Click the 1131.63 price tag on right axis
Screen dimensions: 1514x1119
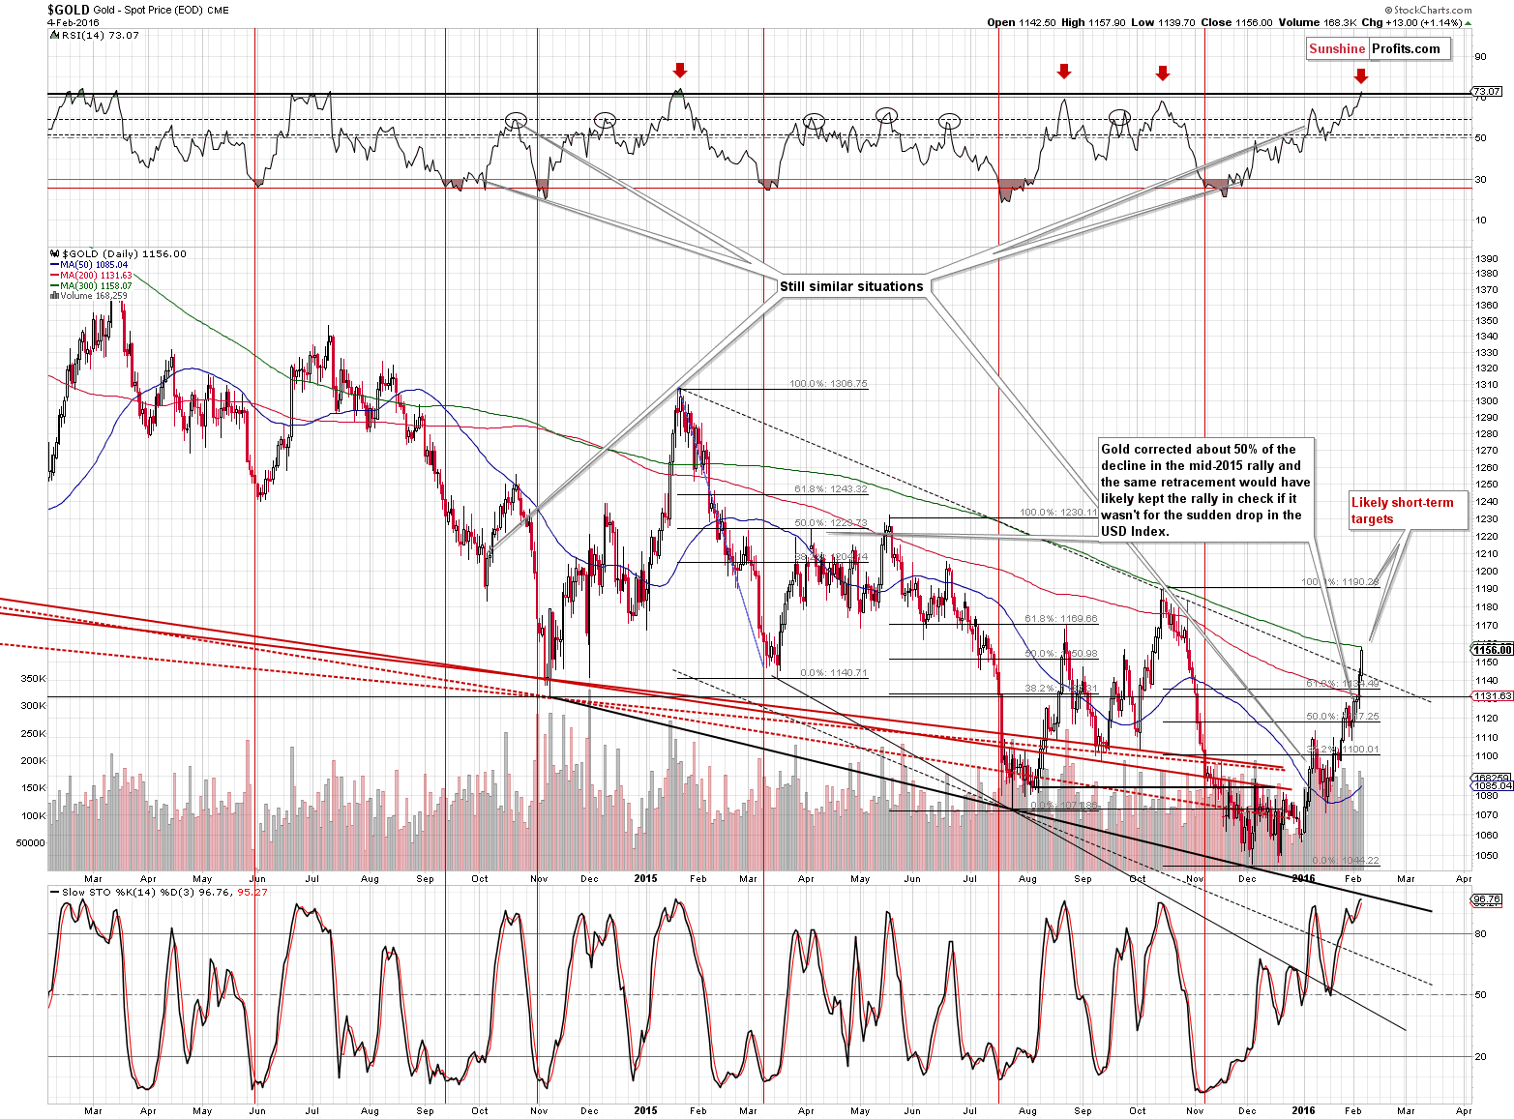pos(1491,696)
